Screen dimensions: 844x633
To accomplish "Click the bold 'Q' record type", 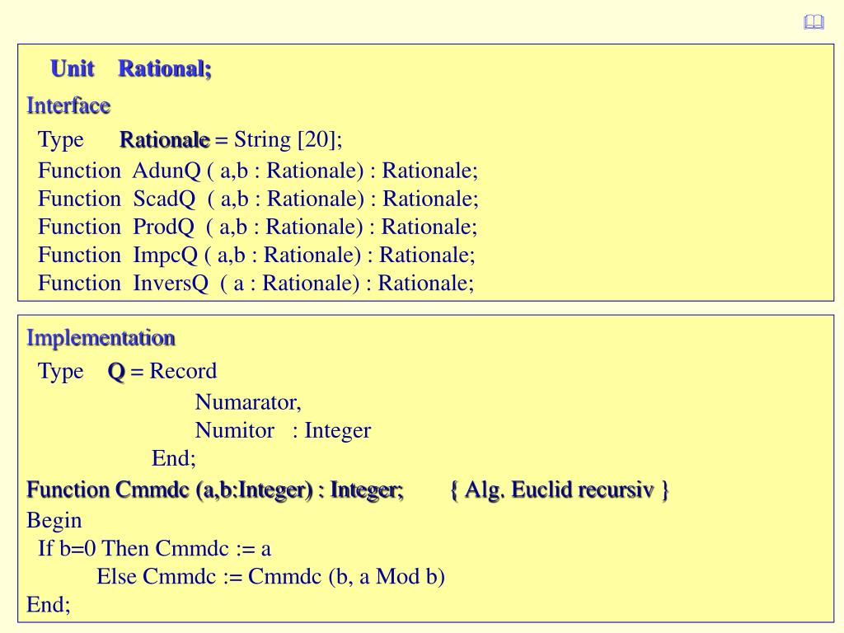I will 116,372.
